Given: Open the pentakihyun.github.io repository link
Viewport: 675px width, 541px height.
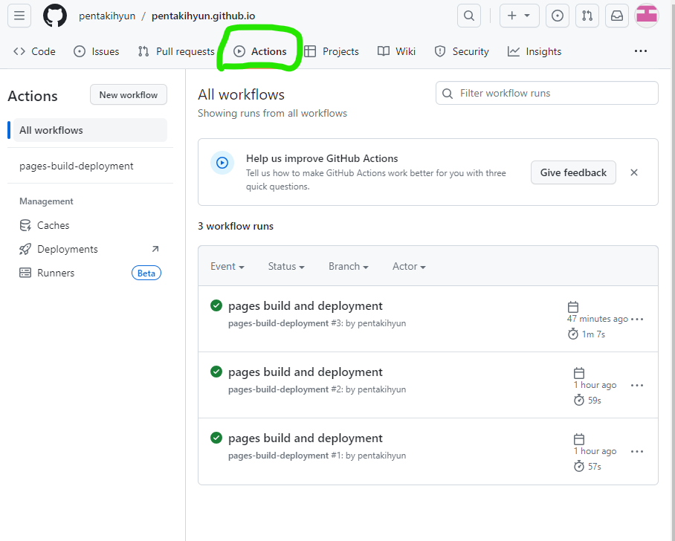Looking at the screenshot, I should pyautogui.click(x=203, y=16).
